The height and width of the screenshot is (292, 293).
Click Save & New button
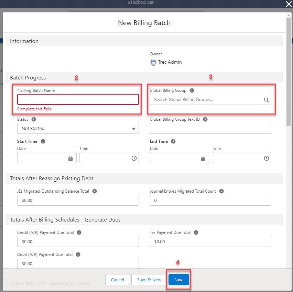click(x=149, y=280)
